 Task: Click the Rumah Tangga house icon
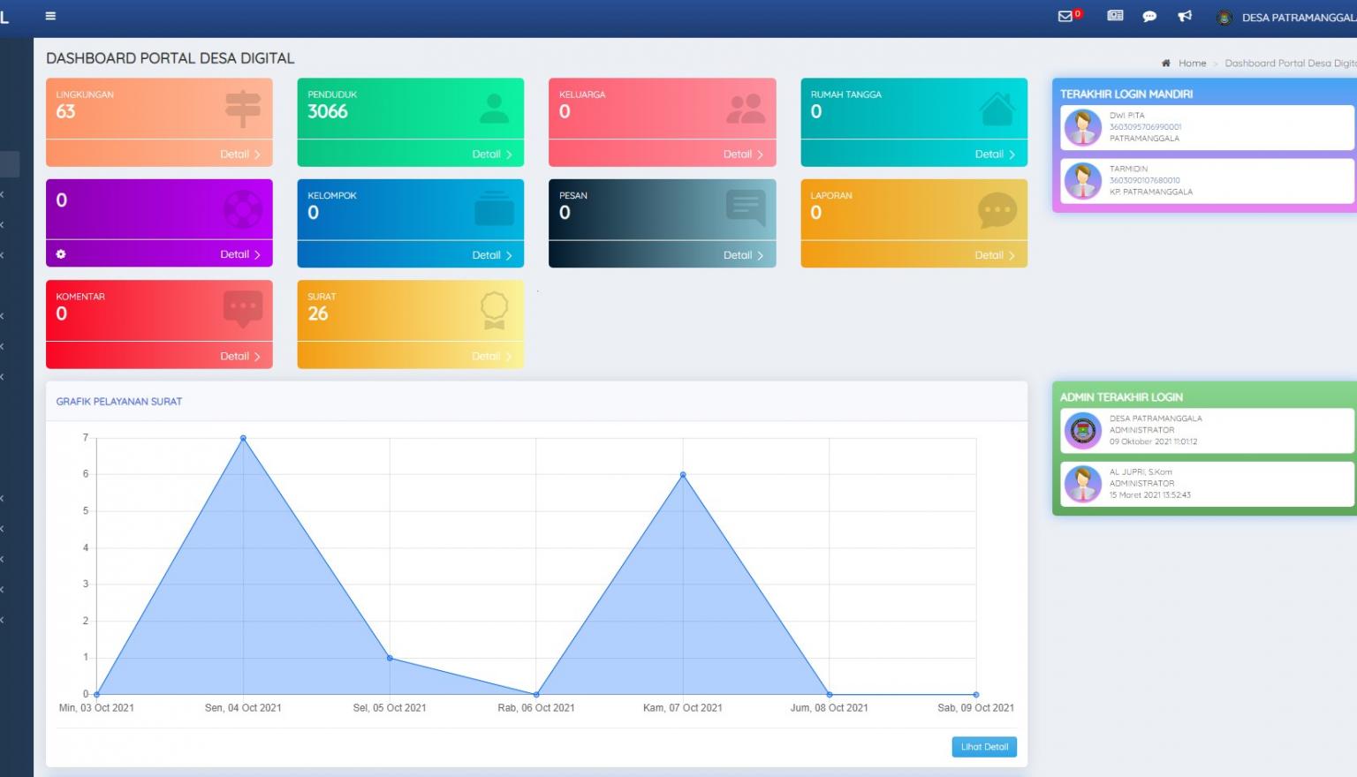[x=997, y=109]
